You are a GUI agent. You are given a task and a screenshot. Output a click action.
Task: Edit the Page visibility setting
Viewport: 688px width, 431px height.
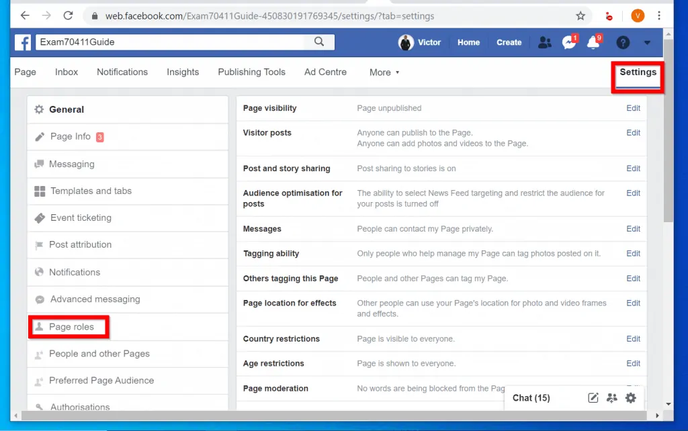click(632, 108)
